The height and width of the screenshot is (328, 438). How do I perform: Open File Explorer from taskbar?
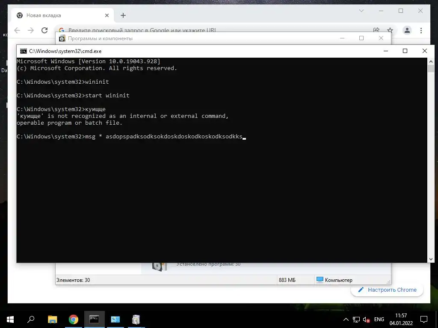point(52,319)
